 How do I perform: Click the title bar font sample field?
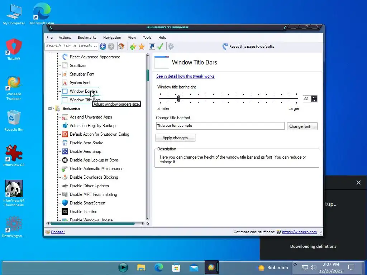coord(220,126)
